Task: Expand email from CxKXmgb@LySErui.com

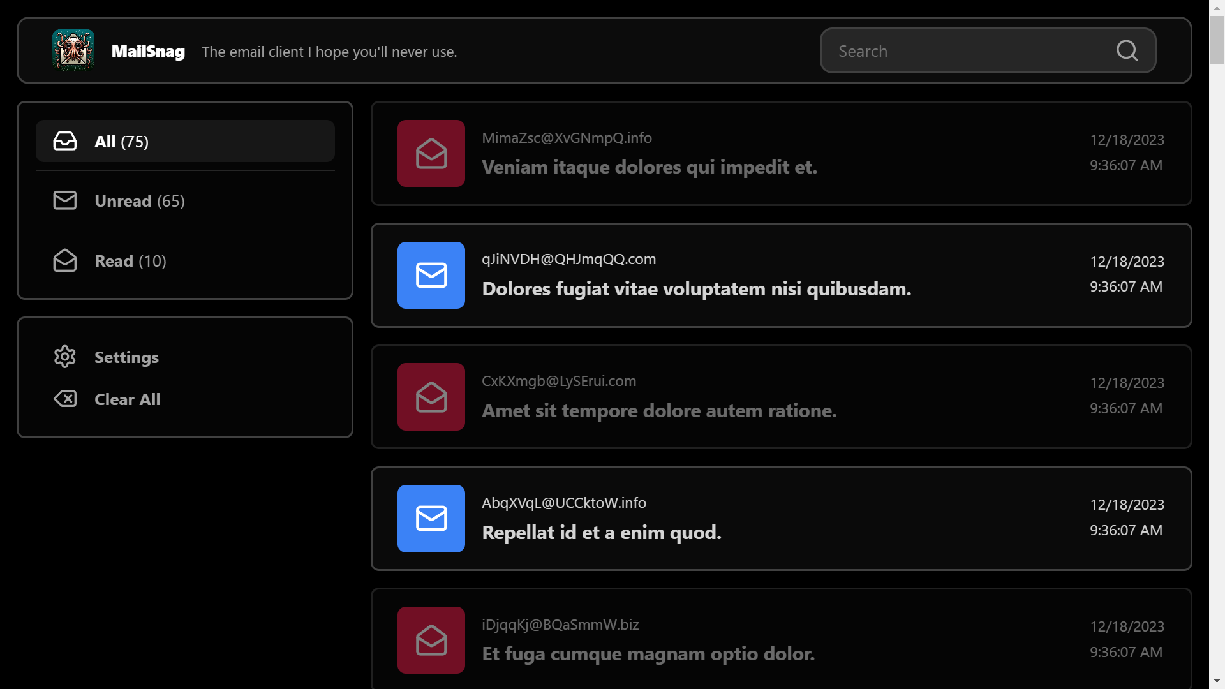Action: [781, 397]
